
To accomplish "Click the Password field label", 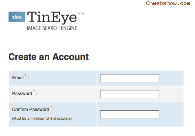I will point(22,94).
